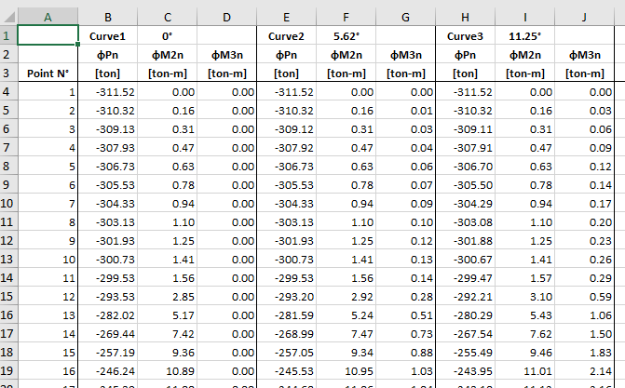Select cell with value -309.13
This screenshot has height=388, width=625.
[x=108, y=128]
